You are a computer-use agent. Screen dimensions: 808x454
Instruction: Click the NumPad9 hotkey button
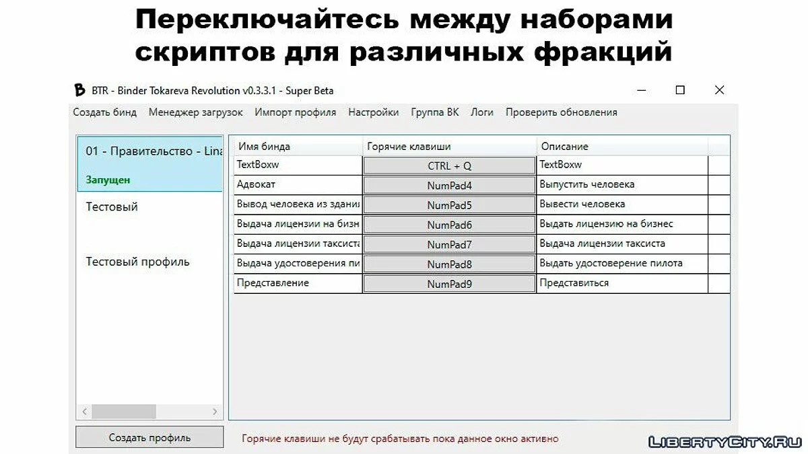click(449, 284)
